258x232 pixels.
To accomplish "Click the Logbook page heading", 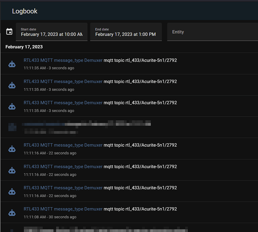I will (x=25, y=11).
